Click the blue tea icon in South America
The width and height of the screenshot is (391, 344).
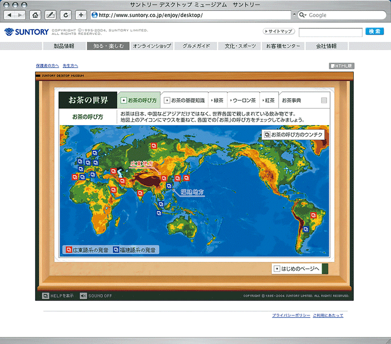click(x=306, y=230)
